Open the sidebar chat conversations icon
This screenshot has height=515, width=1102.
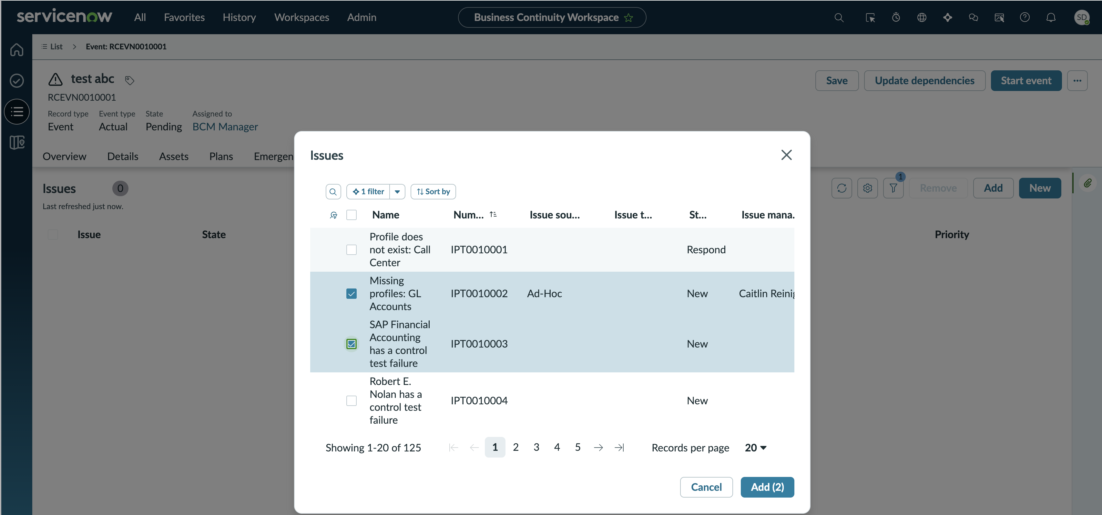(973, 17)
